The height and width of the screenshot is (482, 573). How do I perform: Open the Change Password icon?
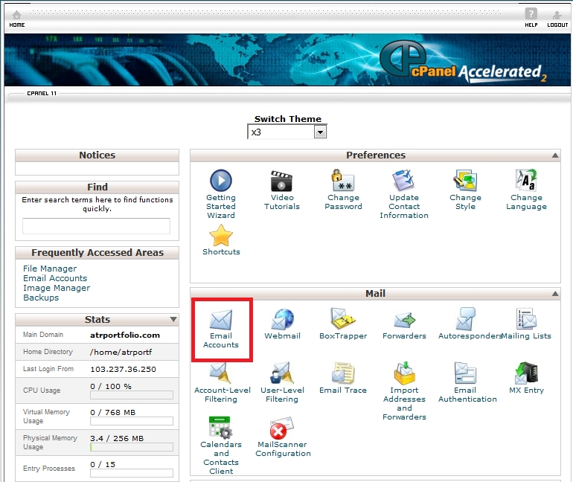click(x=343, y=181)
